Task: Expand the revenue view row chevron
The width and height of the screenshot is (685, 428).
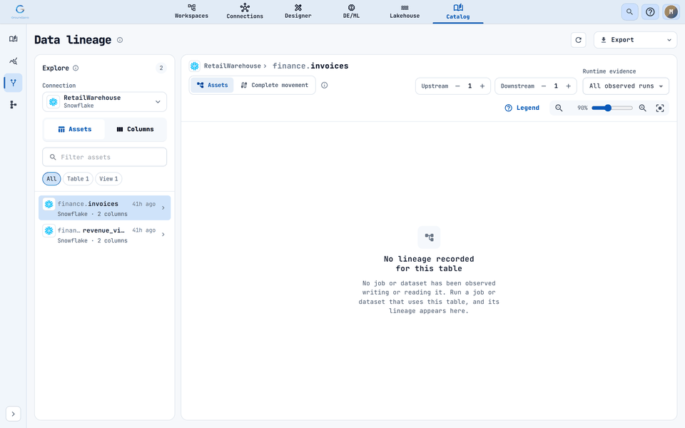Action: tap(163, 235)
